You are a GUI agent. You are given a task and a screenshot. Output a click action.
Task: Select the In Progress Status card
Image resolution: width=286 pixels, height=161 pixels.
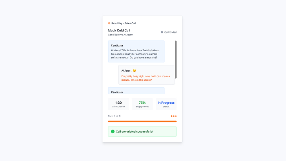tap(166, 104)
